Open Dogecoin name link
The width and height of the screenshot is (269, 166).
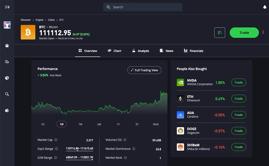pos(193,133)
